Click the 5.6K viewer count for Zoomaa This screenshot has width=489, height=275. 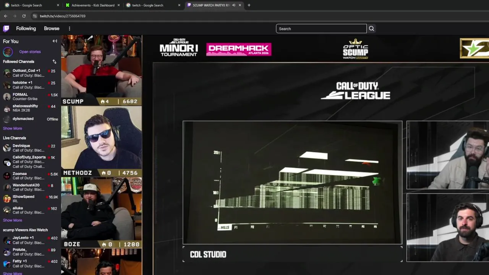(x=54, y=174)
